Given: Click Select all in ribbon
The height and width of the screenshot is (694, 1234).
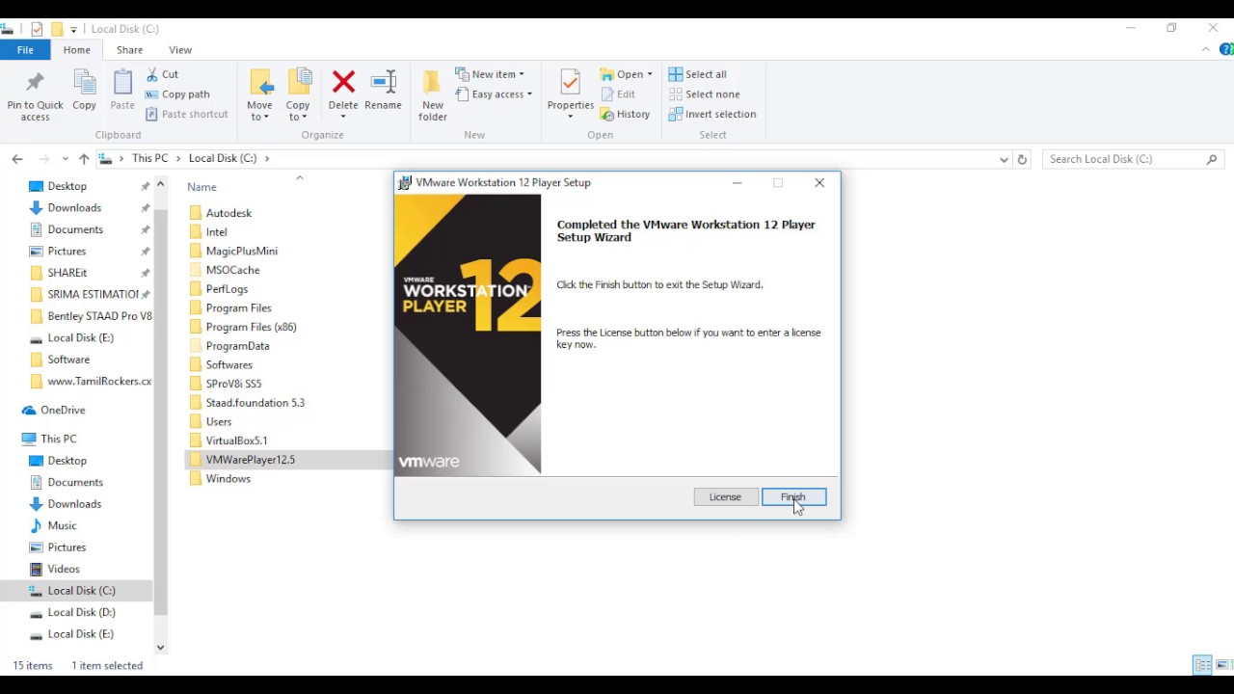Looking at the screenshot, I should pos(698,74).
